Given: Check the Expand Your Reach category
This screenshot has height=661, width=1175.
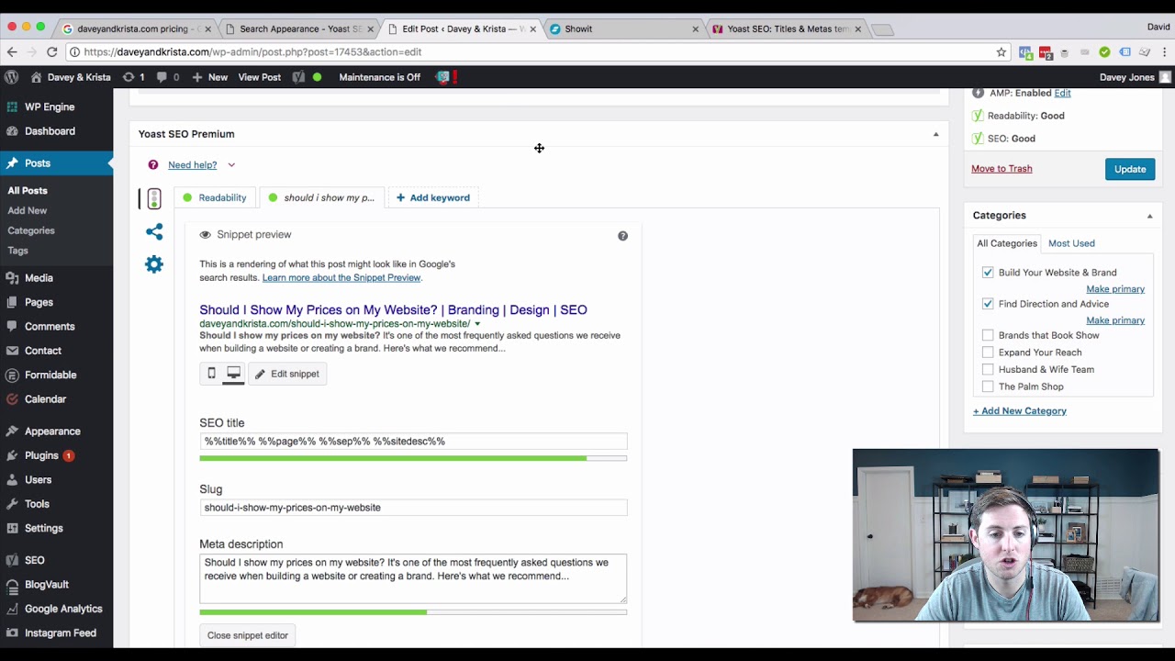Looking at the screenshot, I should click(988, 353).
